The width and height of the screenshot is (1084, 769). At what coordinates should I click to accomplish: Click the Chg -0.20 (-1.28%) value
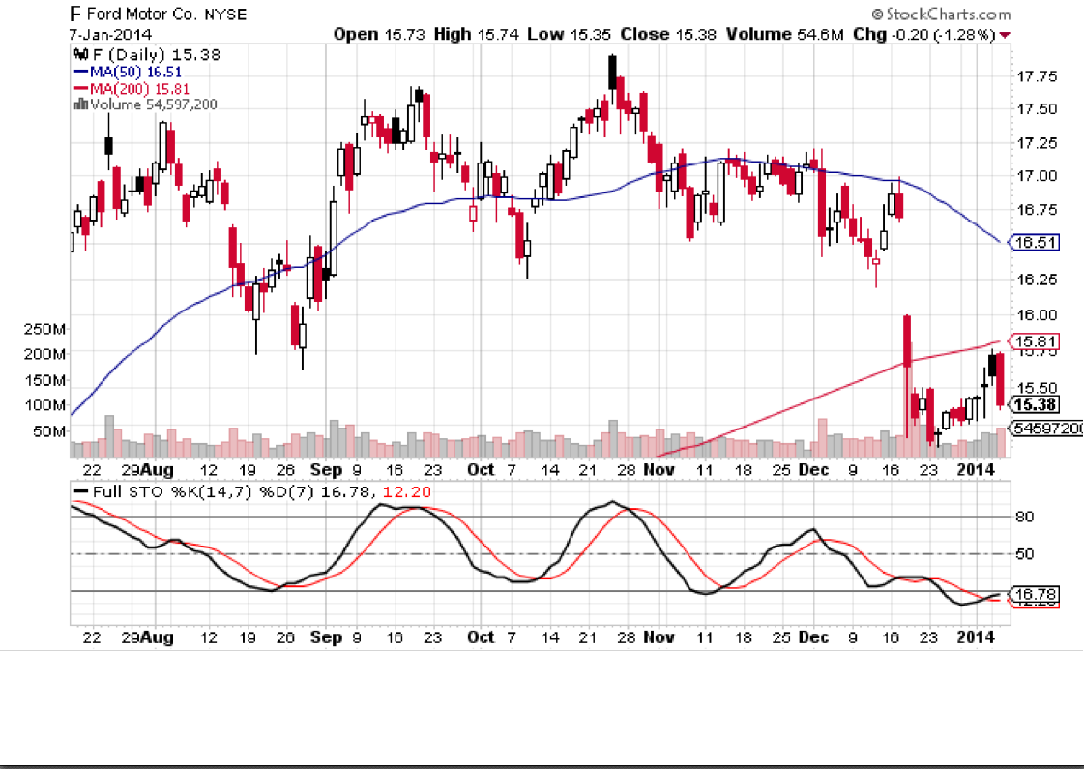pyautogui.click(x=924, y=34)
